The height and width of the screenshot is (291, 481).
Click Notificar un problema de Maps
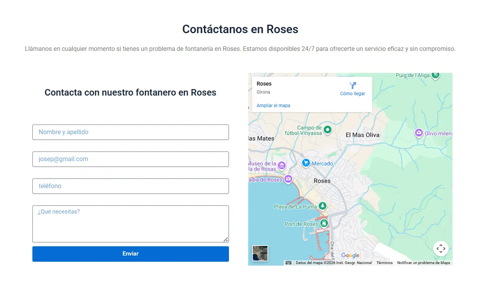point(423,263)
